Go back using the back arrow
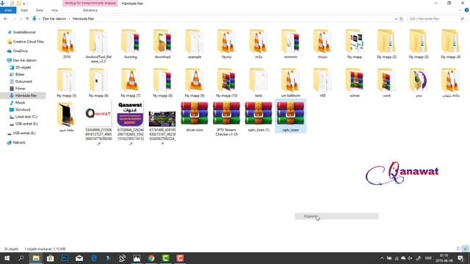The image size is (470, 264). (6, 18)
